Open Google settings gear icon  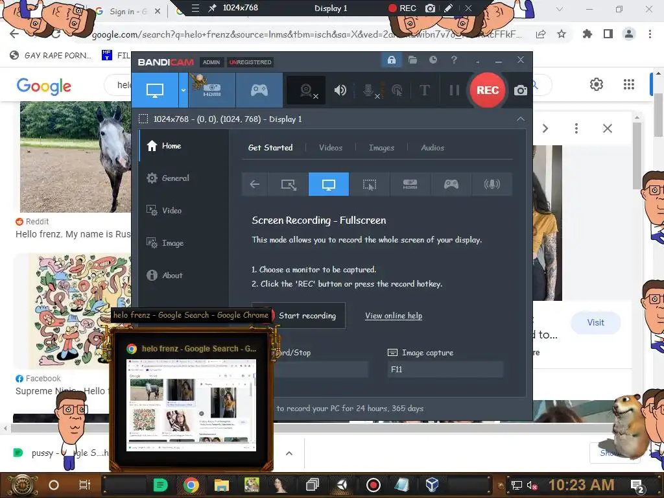pos(597,84)
